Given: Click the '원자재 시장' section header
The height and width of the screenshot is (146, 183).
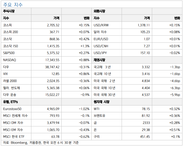Looking at the screenshot, I should coord(101,102).
